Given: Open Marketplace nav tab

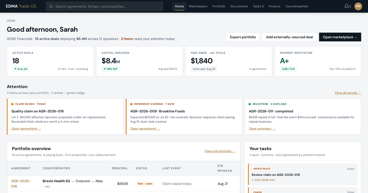Looking at the screenshot, I should pyautogui.click(x=198, y=6).
